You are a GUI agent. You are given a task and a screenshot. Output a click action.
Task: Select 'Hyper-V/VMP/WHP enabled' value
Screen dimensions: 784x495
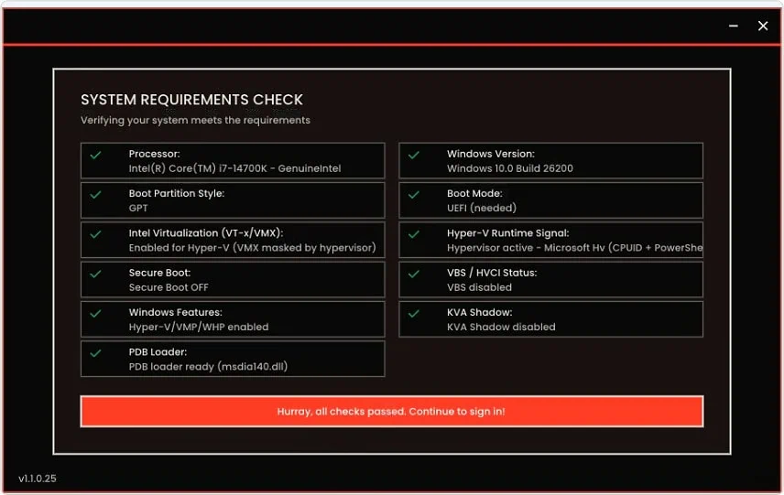[x=199, y=327]
